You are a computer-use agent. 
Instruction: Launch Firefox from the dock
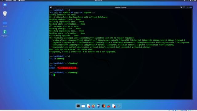93,106
